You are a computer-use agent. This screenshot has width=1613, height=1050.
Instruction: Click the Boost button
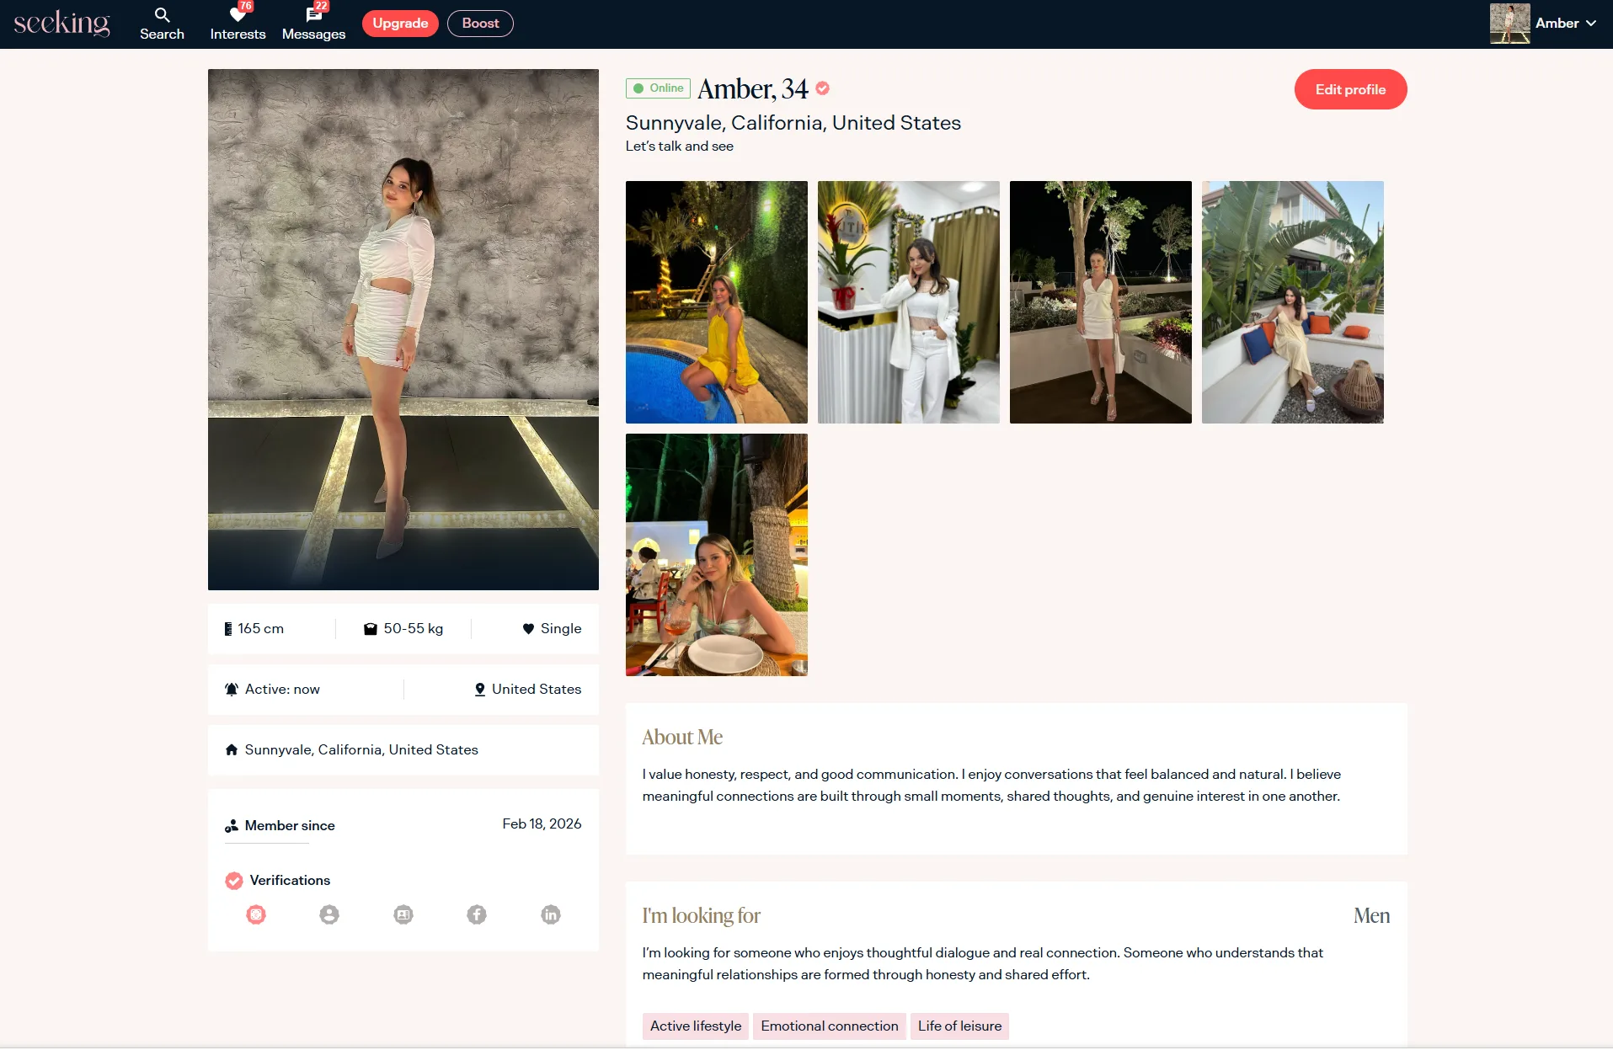point(480,24)
